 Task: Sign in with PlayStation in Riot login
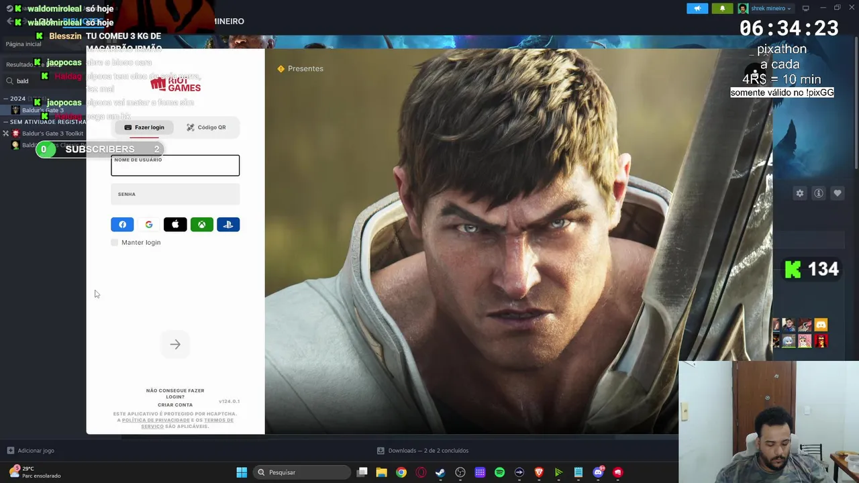[228, 225]
